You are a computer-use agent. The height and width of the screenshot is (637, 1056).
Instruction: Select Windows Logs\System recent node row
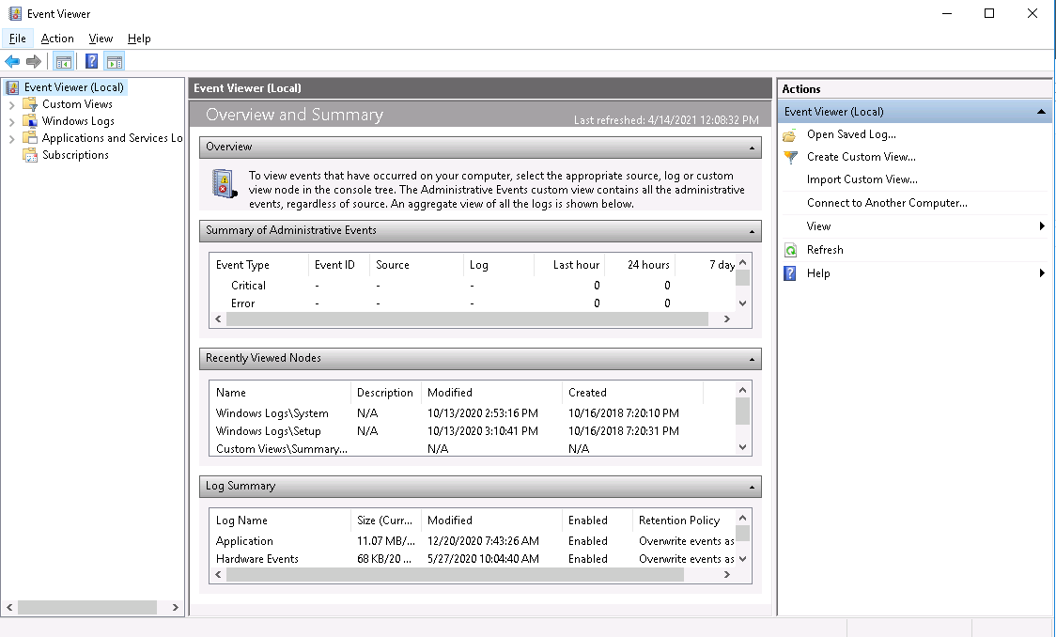click(472, 413)
